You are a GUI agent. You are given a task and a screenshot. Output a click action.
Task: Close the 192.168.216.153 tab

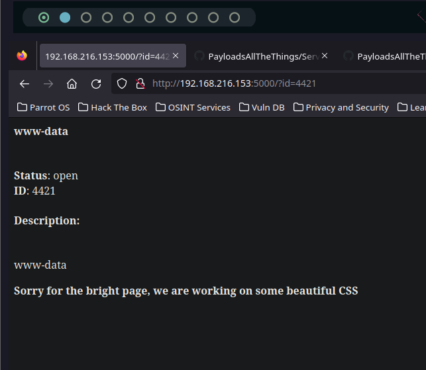coord(176,56)
